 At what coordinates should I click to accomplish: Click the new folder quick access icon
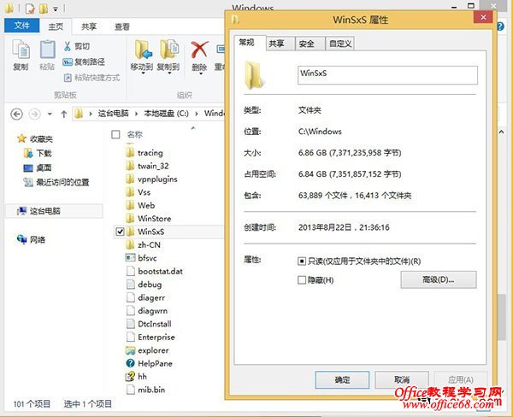tap(44, 9)
